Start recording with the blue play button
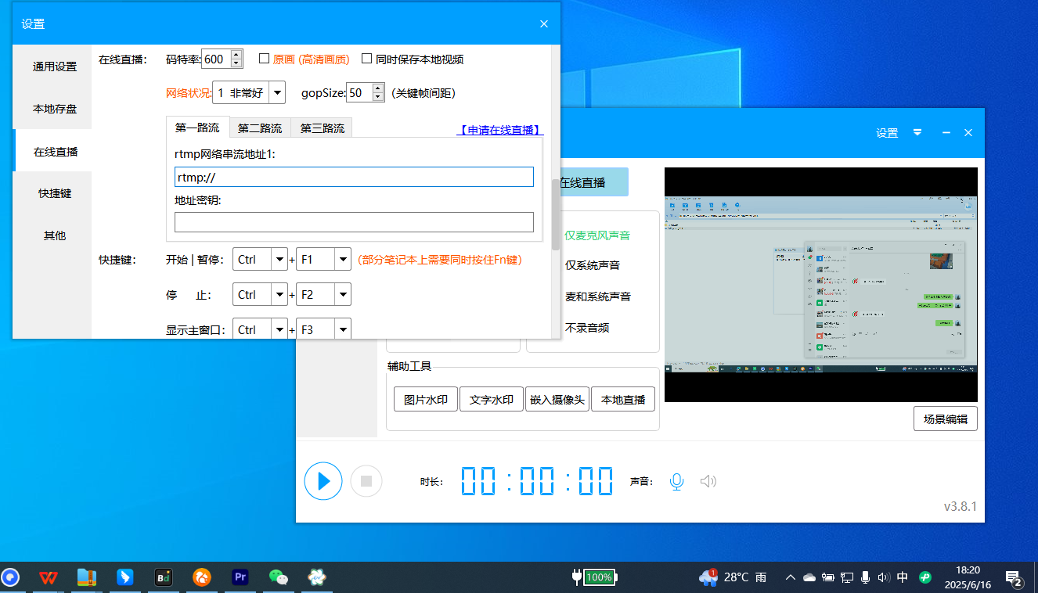This screenshot has height=593, width=1038. pos(323,481)
